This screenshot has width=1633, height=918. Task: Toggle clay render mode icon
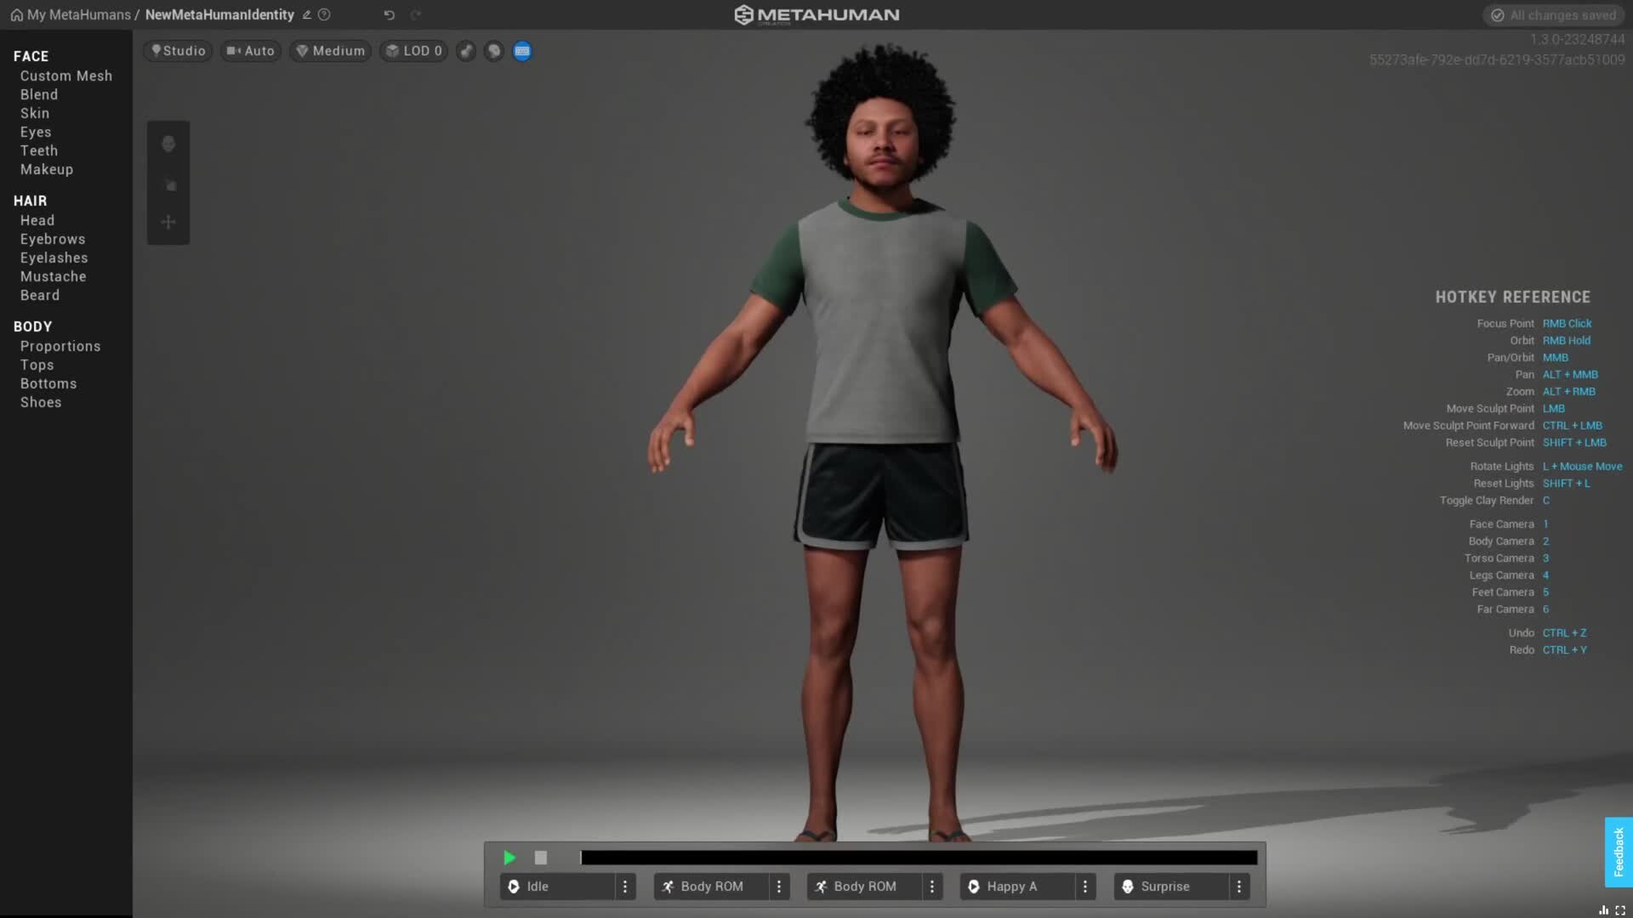click(x=493, y=51)
